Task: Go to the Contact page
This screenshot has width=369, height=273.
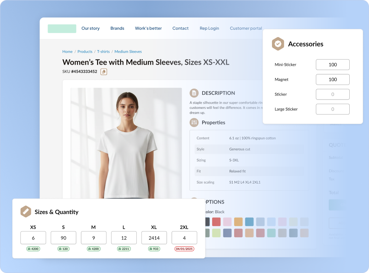Action: 181,28
